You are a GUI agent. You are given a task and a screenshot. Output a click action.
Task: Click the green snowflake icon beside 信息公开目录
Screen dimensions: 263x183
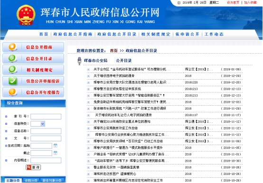click(12, 58)
